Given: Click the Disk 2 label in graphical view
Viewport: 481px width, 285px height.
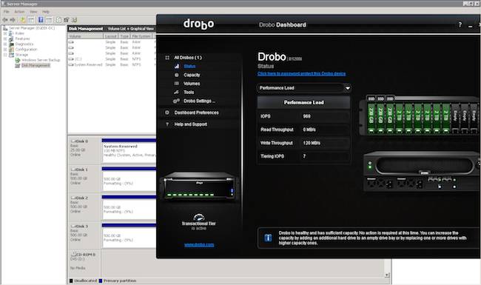Looking at the screenshot, I should coord(82,198).
